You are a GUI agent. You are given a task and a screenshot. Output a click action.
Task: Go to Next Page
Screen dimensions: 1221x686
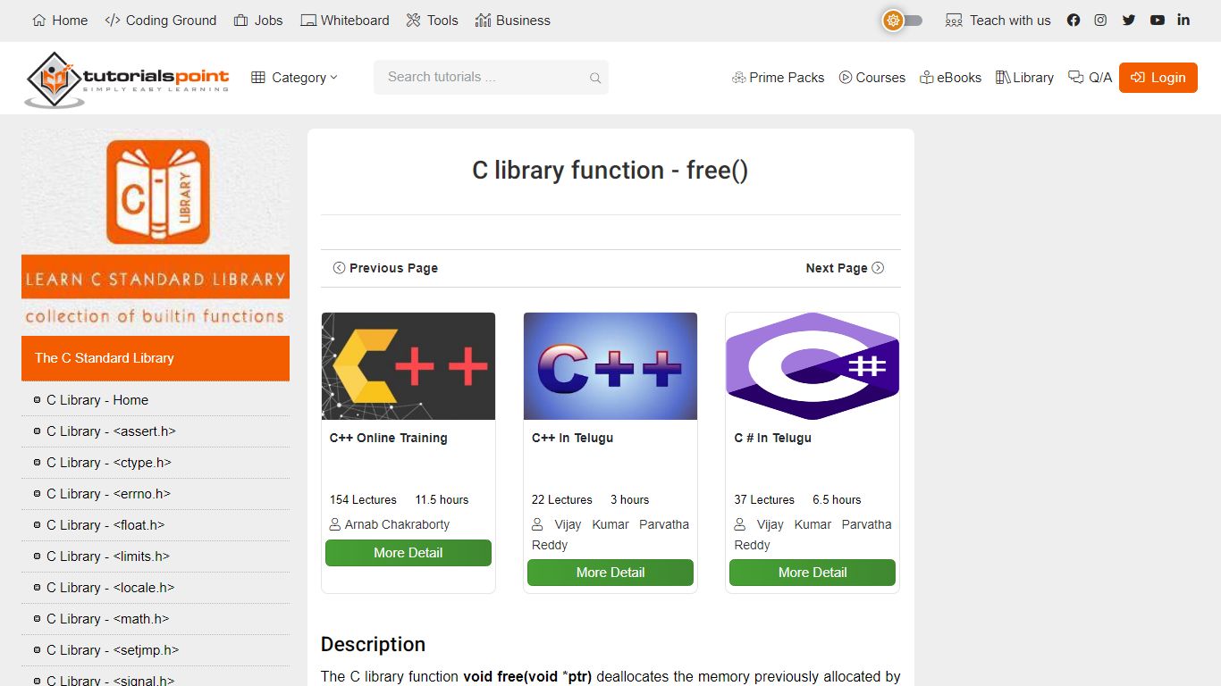(845, 268)
